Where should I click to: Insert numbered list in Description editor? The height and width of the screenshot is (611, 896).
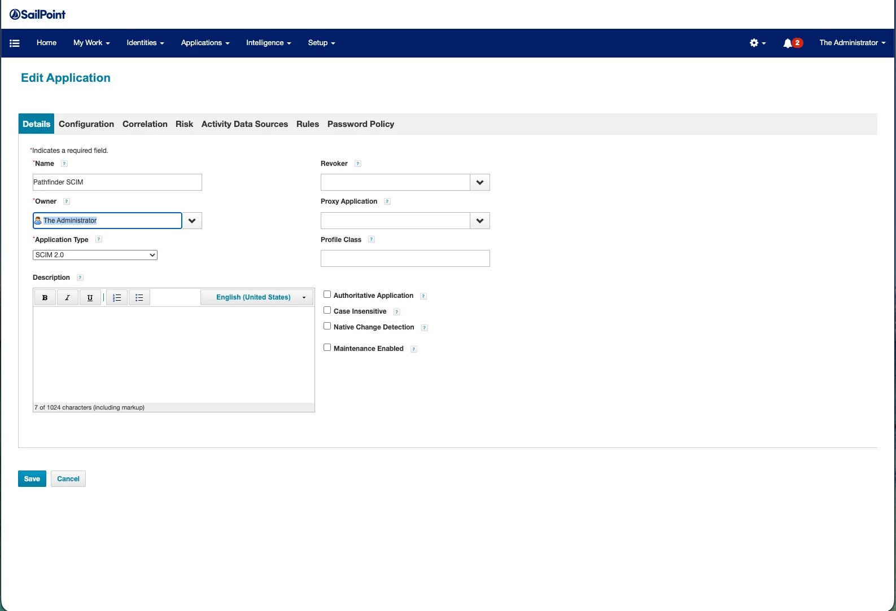[117, 297]
